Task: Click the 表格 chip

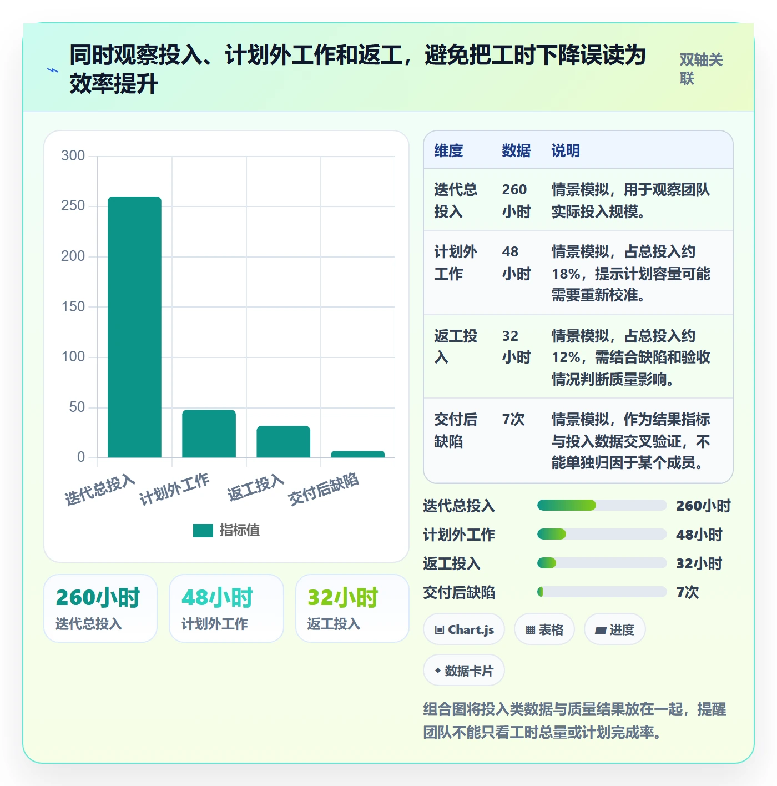Action: (544, 629)
